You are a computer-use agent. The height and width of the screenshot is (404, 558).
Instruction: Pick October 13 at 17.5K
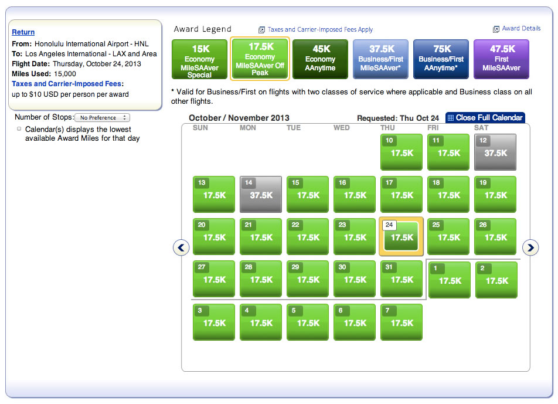(214, 194)
